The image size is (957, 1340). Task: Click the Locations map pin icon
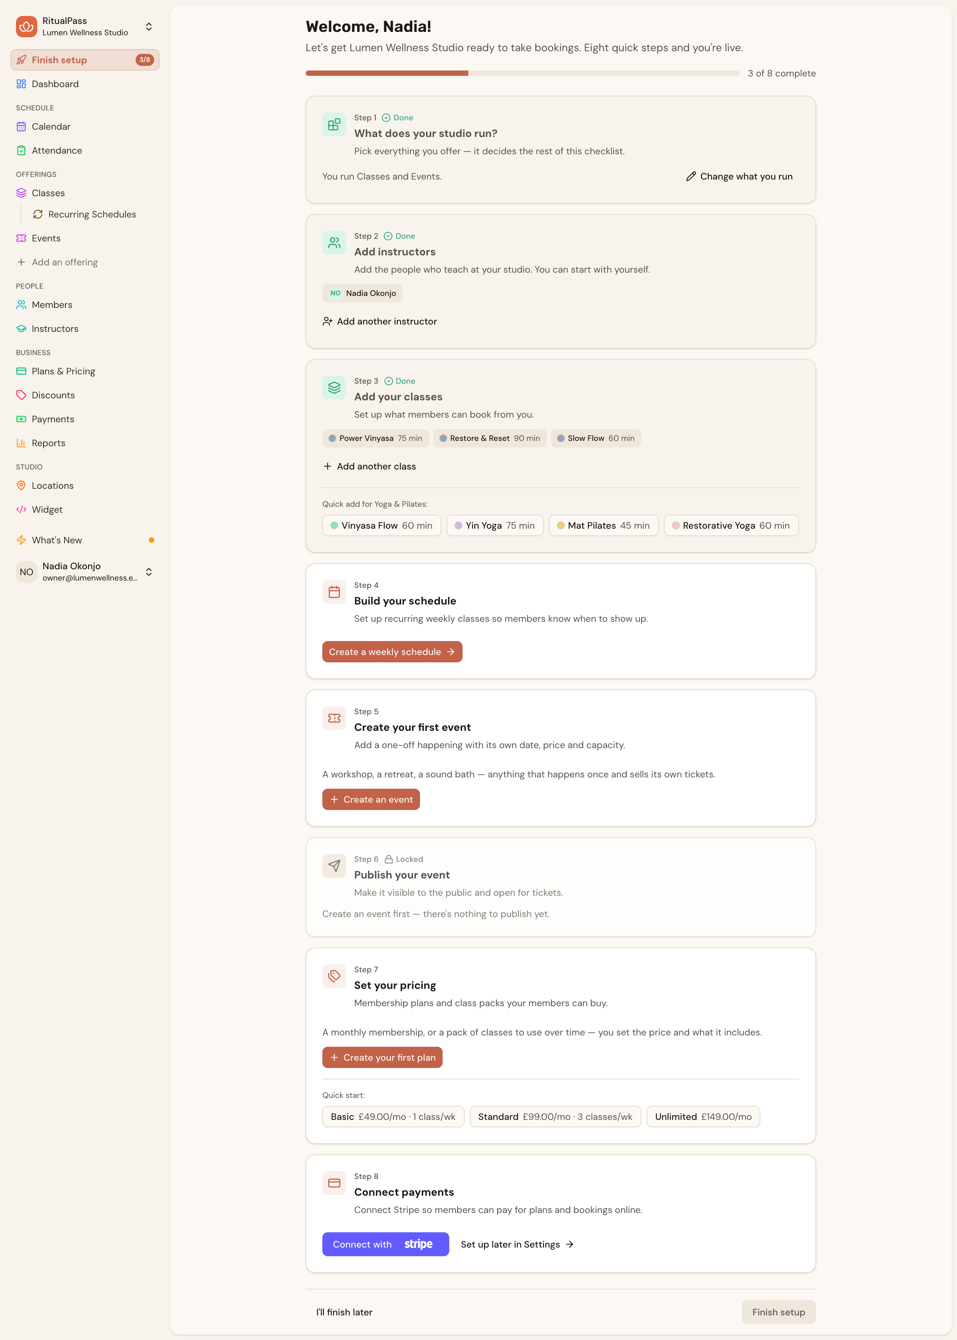(21, 486)
